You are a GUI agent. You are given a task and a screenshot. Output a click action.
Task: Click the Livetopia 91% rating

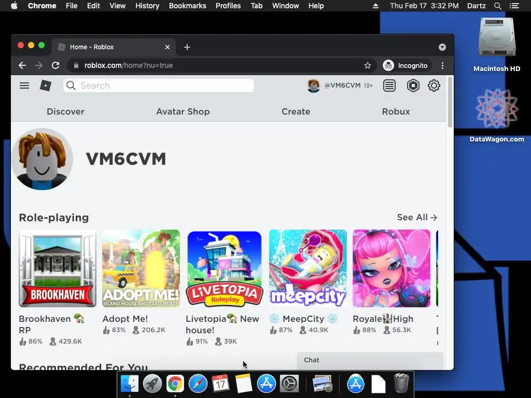coord(197,341)
